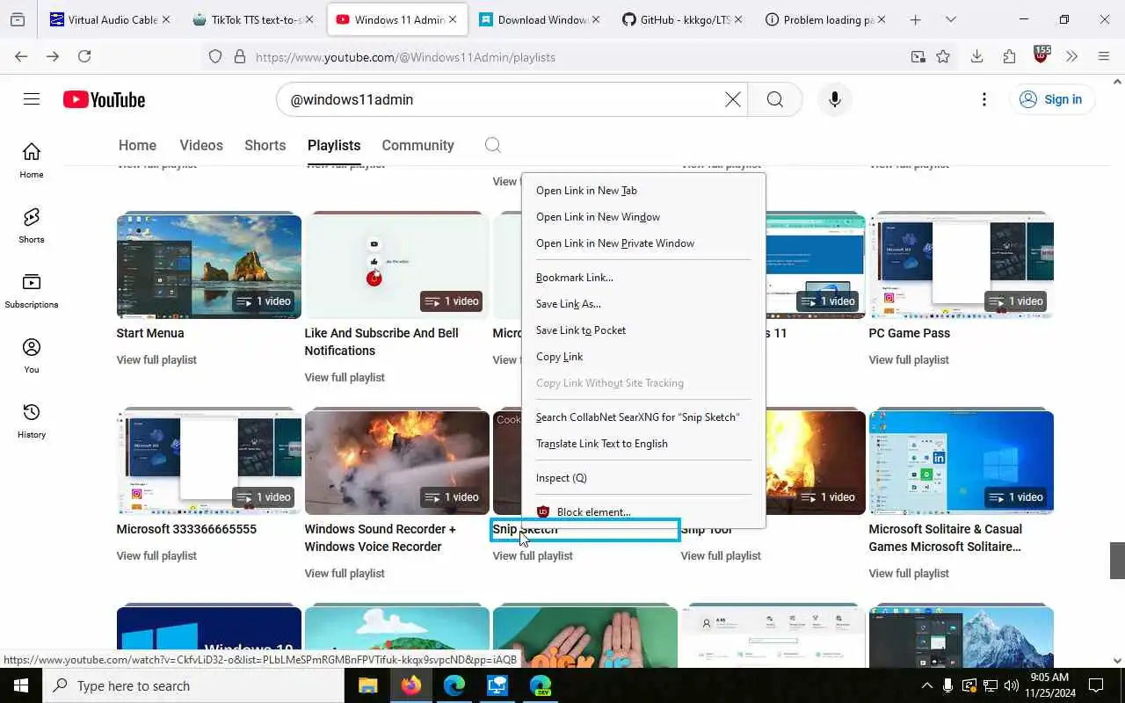Switch to TikTok TTS tab
Screen dimensions: 1125x703
(x=254, y=19)
